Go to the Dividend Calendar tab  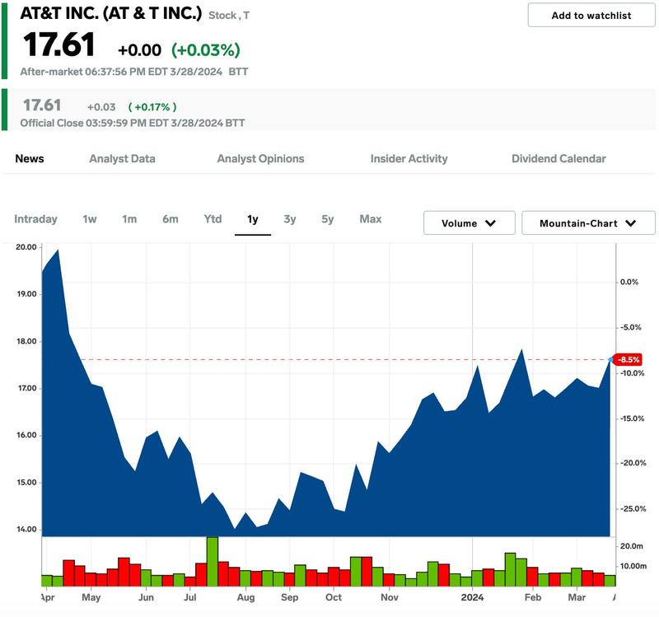(559, 158)
